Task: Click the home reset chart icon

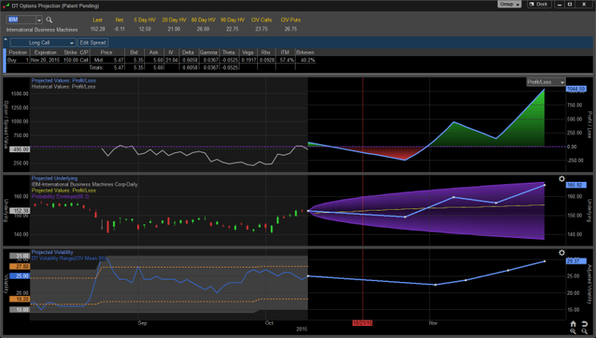Action: [x=574, y=324]
